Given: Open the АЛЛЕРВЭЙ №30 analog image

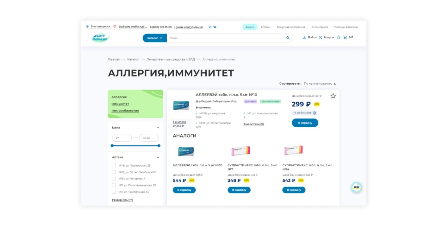Looking at the screenshot, I should [186, 151].
